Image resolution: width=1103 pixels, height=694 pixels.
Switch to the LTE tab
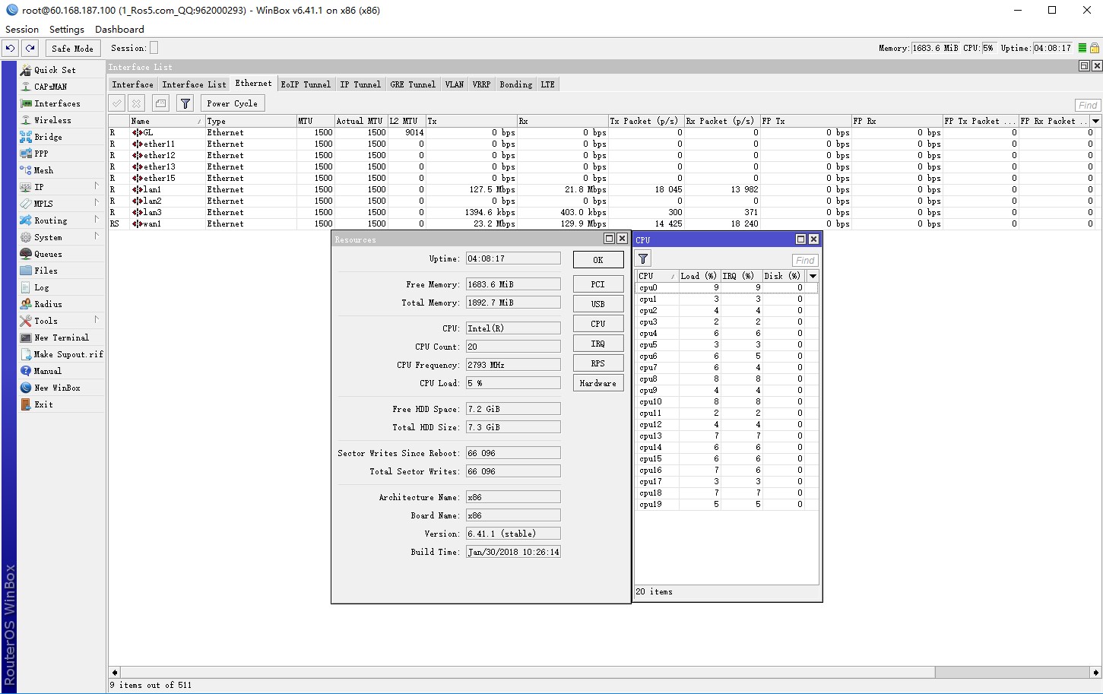(x=548, y=84)
